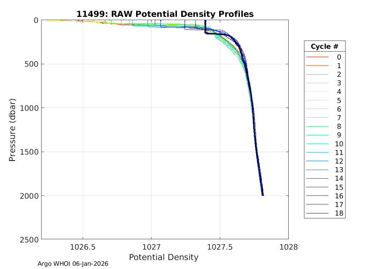Click the 1026.5 x-axis tick label

click(x=83, y=247)
